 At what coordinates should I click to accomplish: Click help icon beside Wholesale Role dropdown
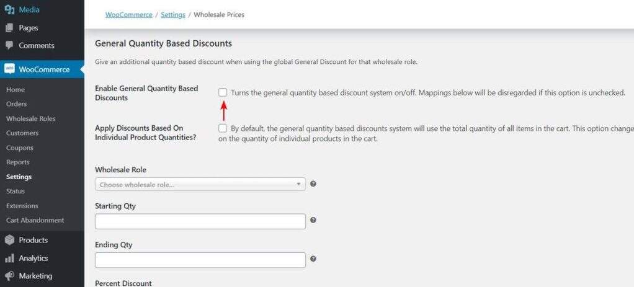(x=313, y=184)
